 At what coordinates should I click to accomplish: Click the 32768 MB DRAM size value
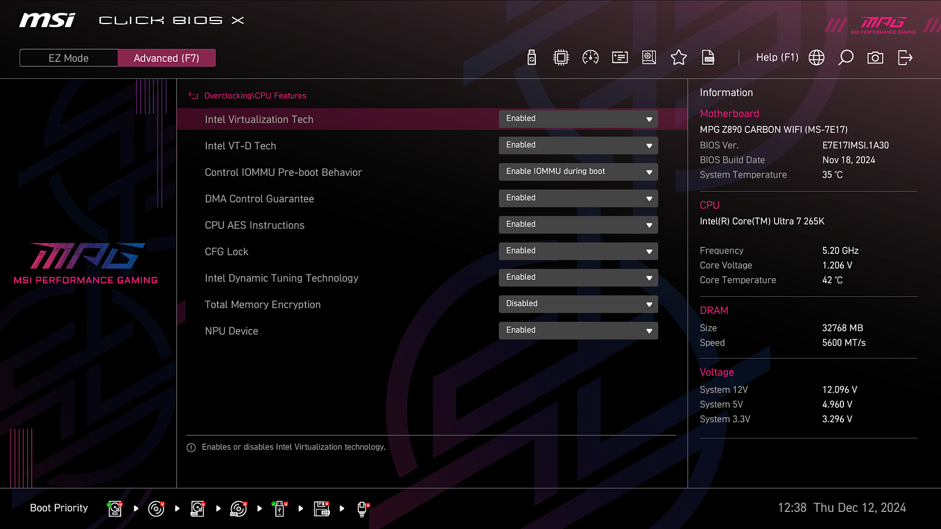843,328
